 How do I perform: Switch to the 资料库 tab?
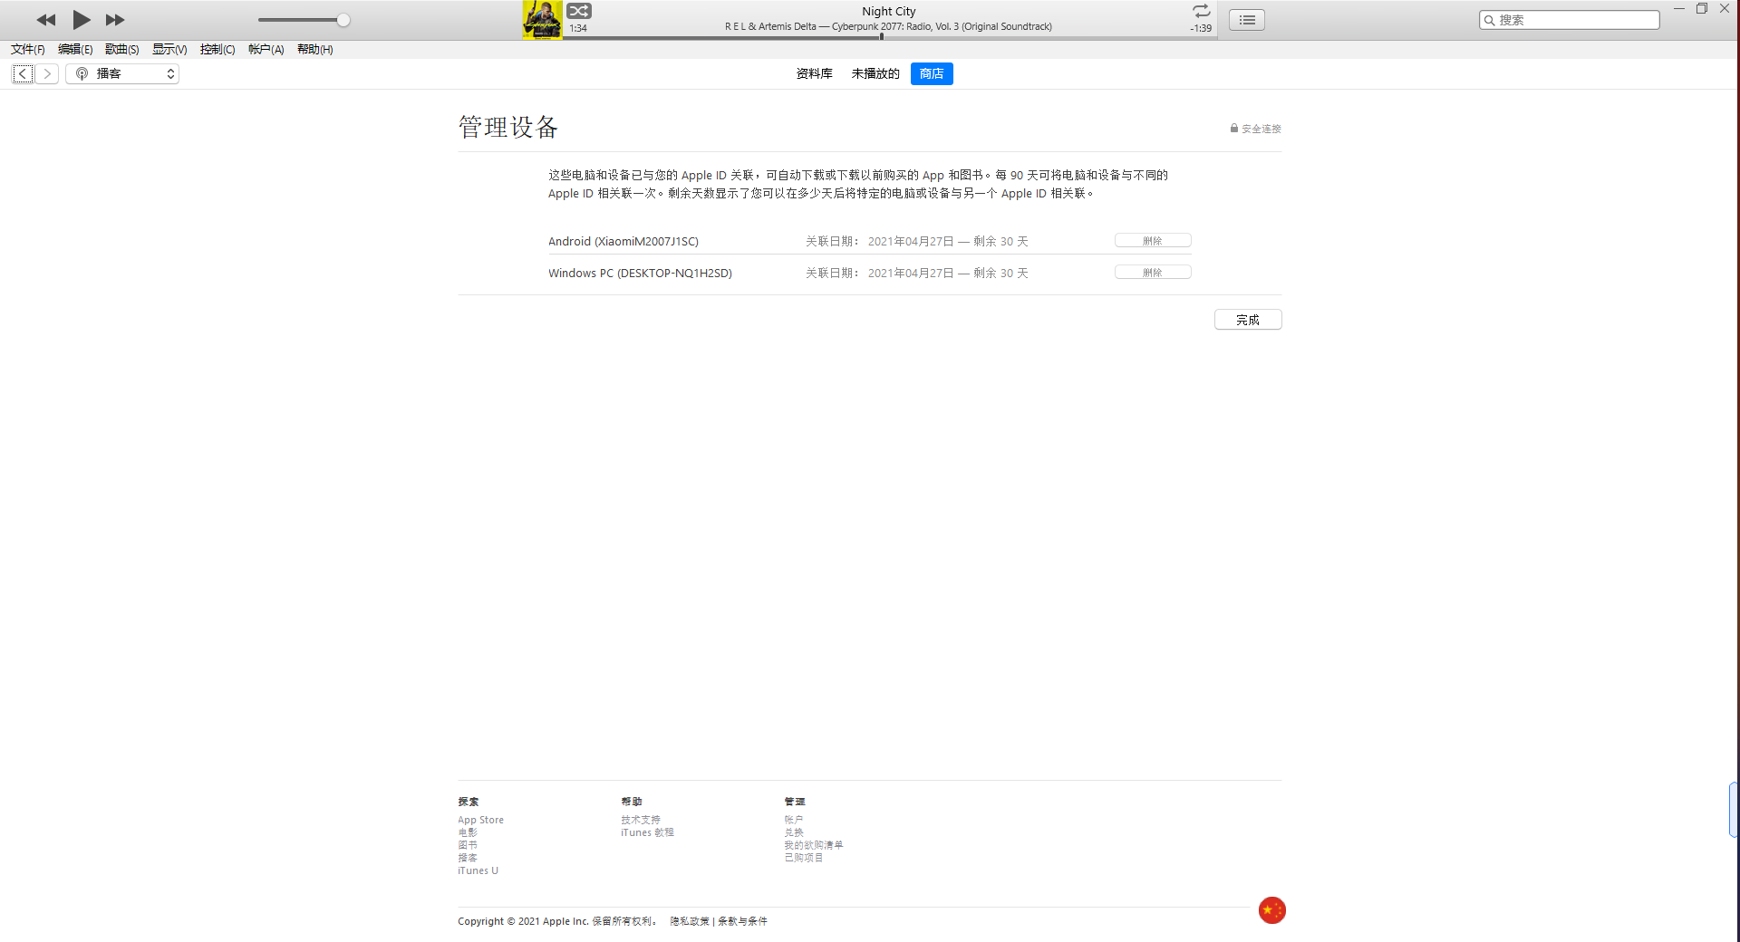pos(814,74)
